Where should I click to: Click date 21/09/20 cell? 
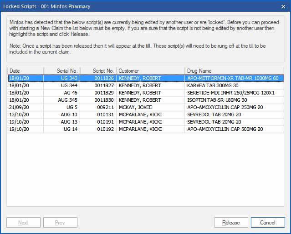pos(19,107)
